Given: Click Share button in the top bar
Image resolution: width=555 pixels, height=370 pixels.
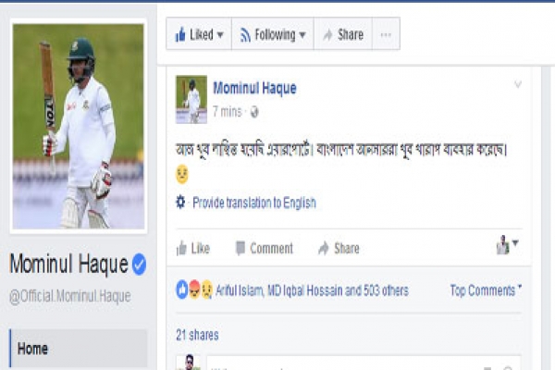Looking at the screenshot, I should 343,34.
